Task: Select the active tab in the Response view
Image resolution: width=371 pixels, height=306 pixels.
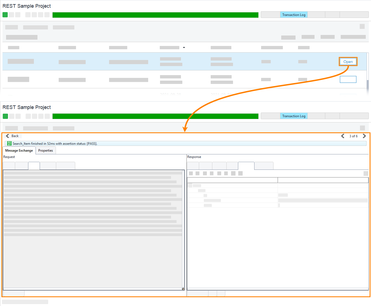Action: [x=246, y=166]
